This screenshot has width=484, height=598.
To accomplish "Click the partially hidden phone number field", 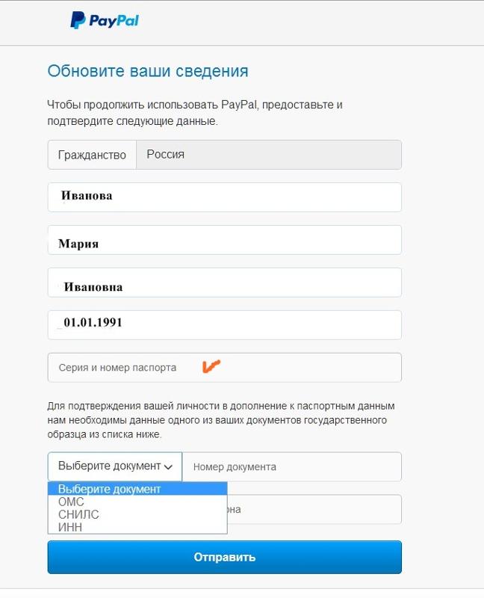I will coord(314,510).
